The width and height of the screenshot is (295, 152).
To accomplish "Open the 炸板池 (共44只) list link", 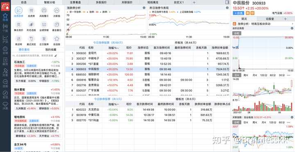I will (185, 43).
